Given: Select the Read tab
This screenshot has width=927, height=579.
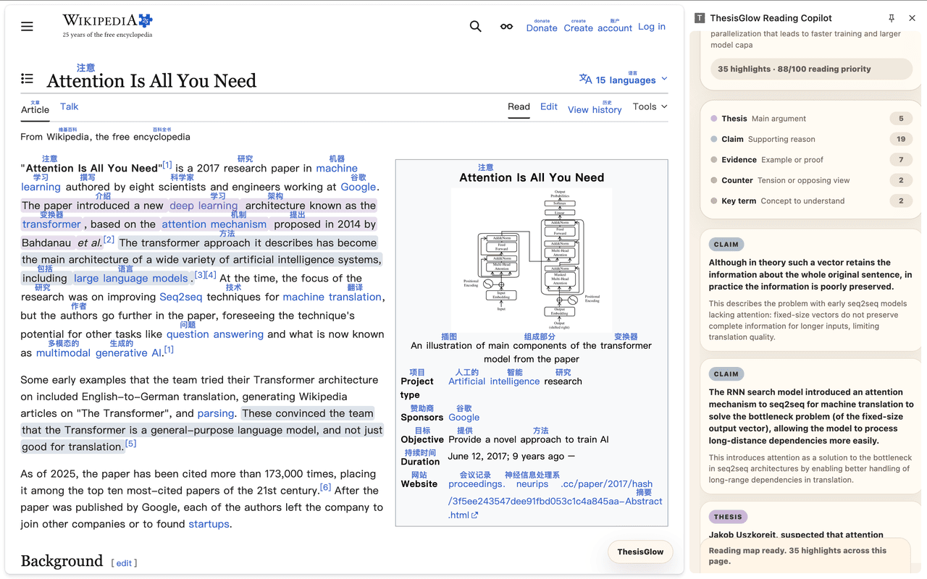Looking at the screenshot, I should click(x=519, y=106).
